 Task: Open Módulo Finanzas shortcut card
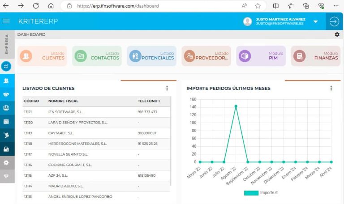[x=316, y=56]
